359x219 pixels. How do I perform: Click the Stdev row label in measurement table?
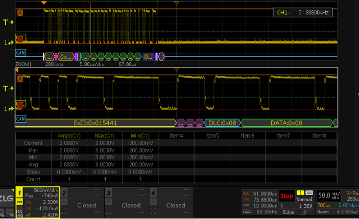pos(33,172)
